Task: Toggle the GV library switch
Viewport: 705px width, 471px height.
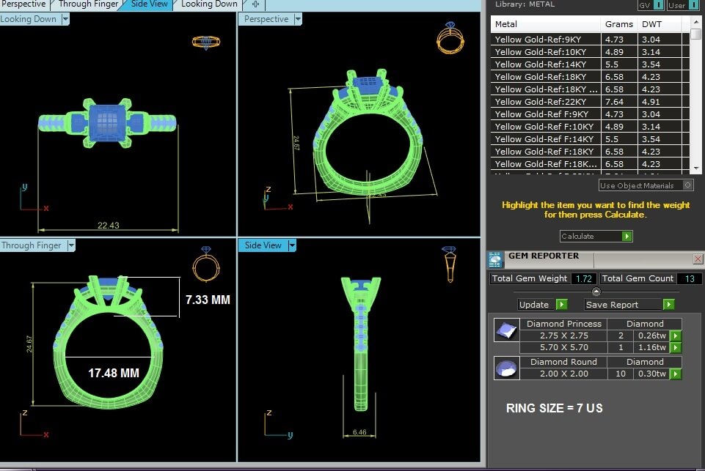Action: (659, 5)
